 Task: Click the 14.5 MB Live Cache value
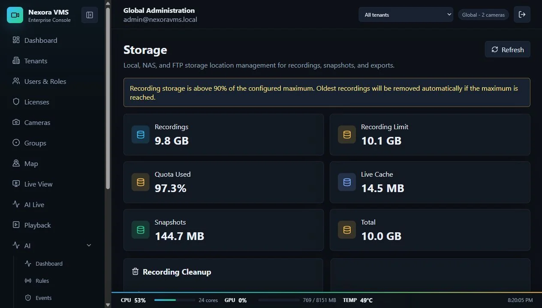coord(382,188)
